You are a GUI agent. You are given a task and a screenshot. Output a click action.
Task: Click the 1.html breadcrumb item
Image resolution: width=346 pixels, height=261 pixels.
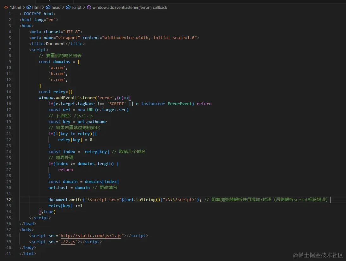click(15, 8)
